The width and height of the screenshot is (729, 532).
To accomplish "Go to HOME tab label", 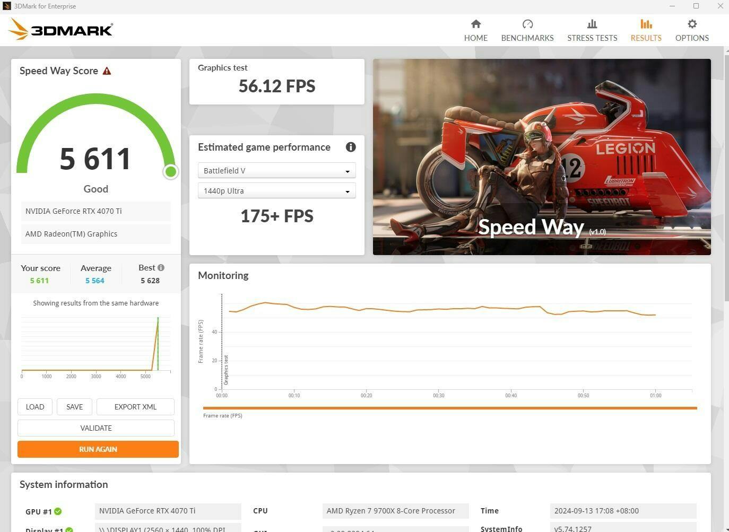I will point(476,38).
